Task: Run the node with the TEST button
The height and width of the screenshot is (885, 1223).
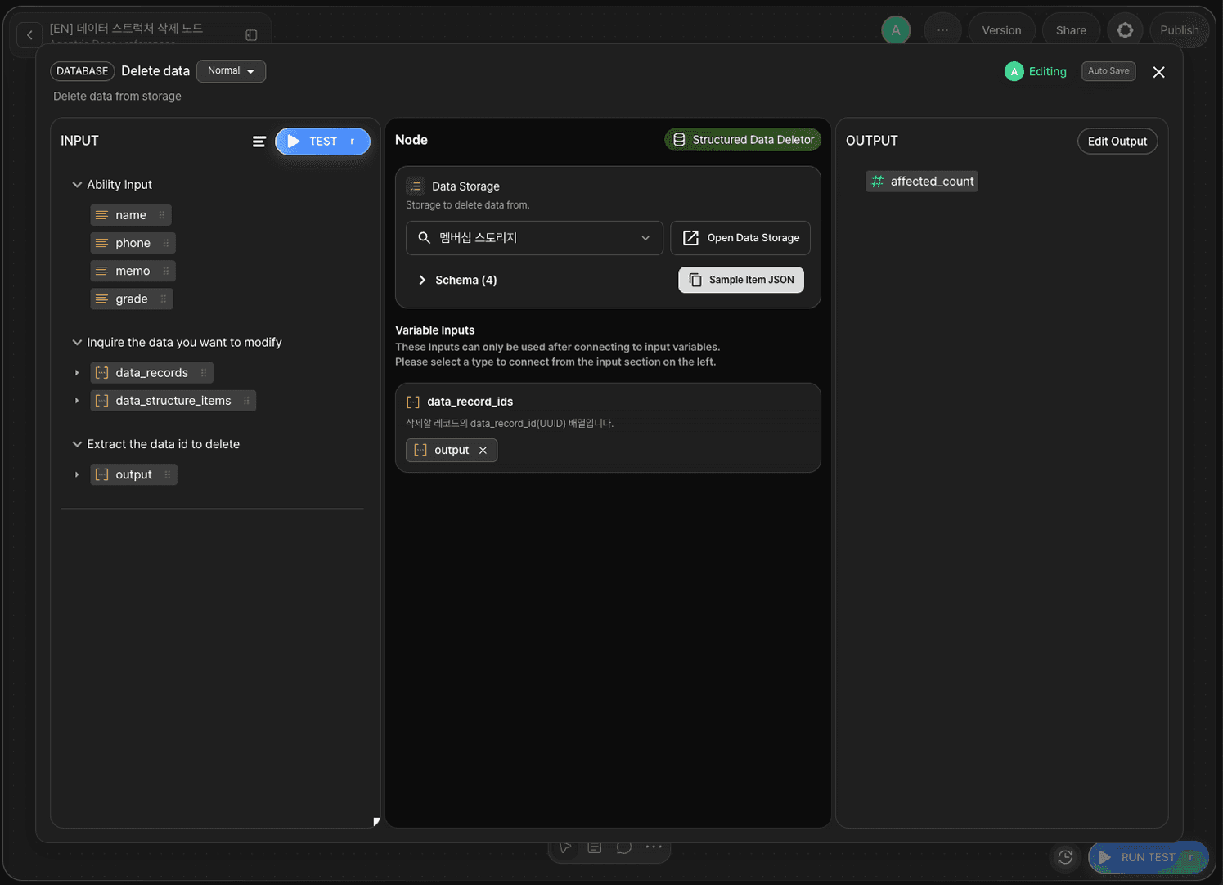Action: click(322, 142)
